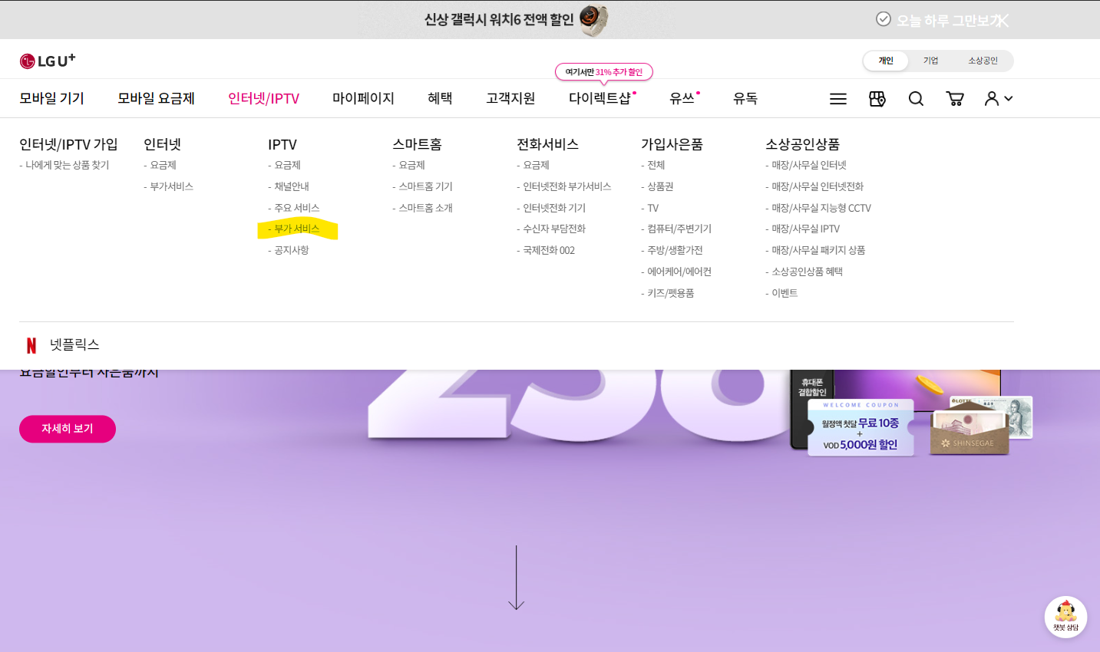This screenshot has width=1100, height=652.
Task: Open 모바일 요금제 main menu
Action: click(156, 98)
